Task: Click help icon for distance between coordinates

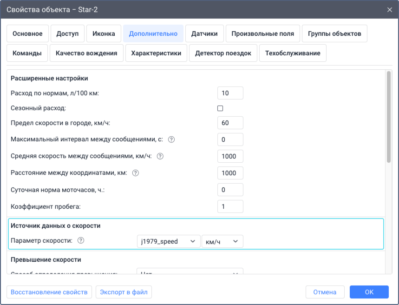Action: tap(136, 173)
